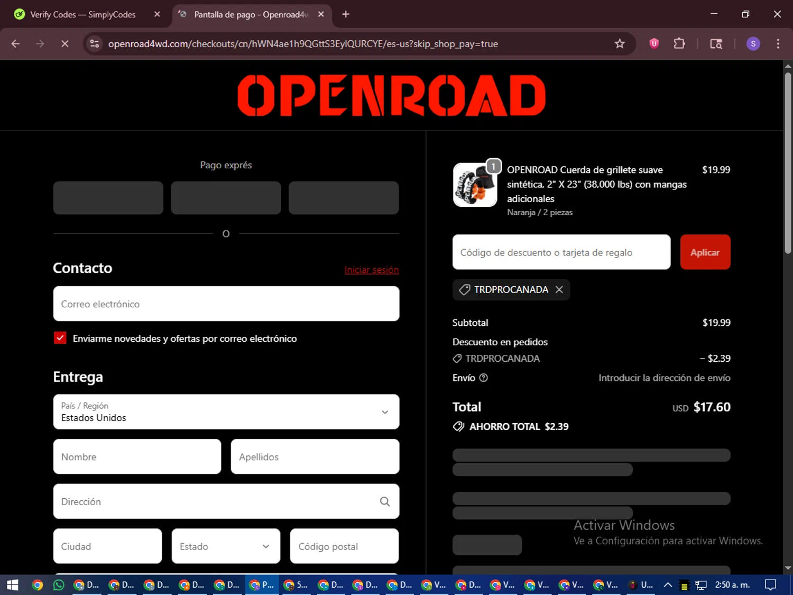Viewport: 793px width, 595px height.
Task: Open the red shield extension icon
Action: point(654,44)
